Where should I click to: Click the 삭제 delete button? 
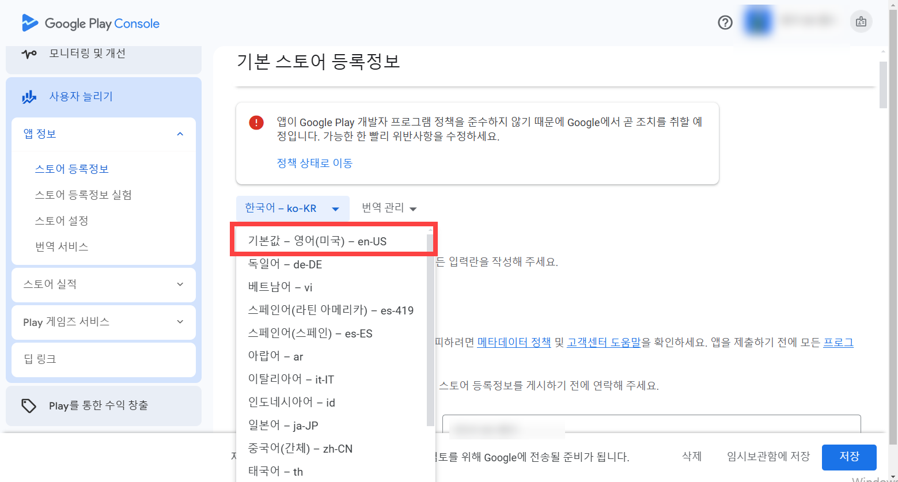(x=692, y=457)
